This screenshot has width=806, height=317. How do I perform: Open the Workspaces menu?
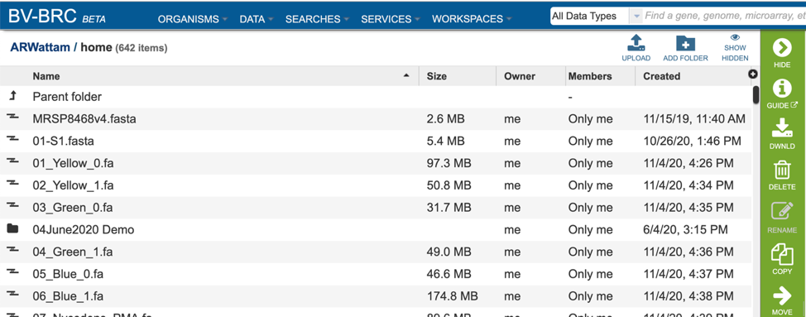pos(472,19)
